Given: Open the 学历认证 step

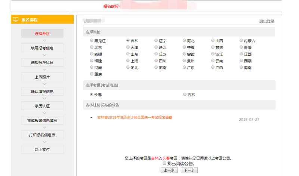Looking at the screenshot, I should [x=42, y=106].
